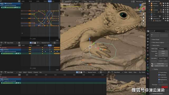The image size is (169, 95).
Task: Toggle the Keyframes checkbox under Display
Action: (159, 75)
